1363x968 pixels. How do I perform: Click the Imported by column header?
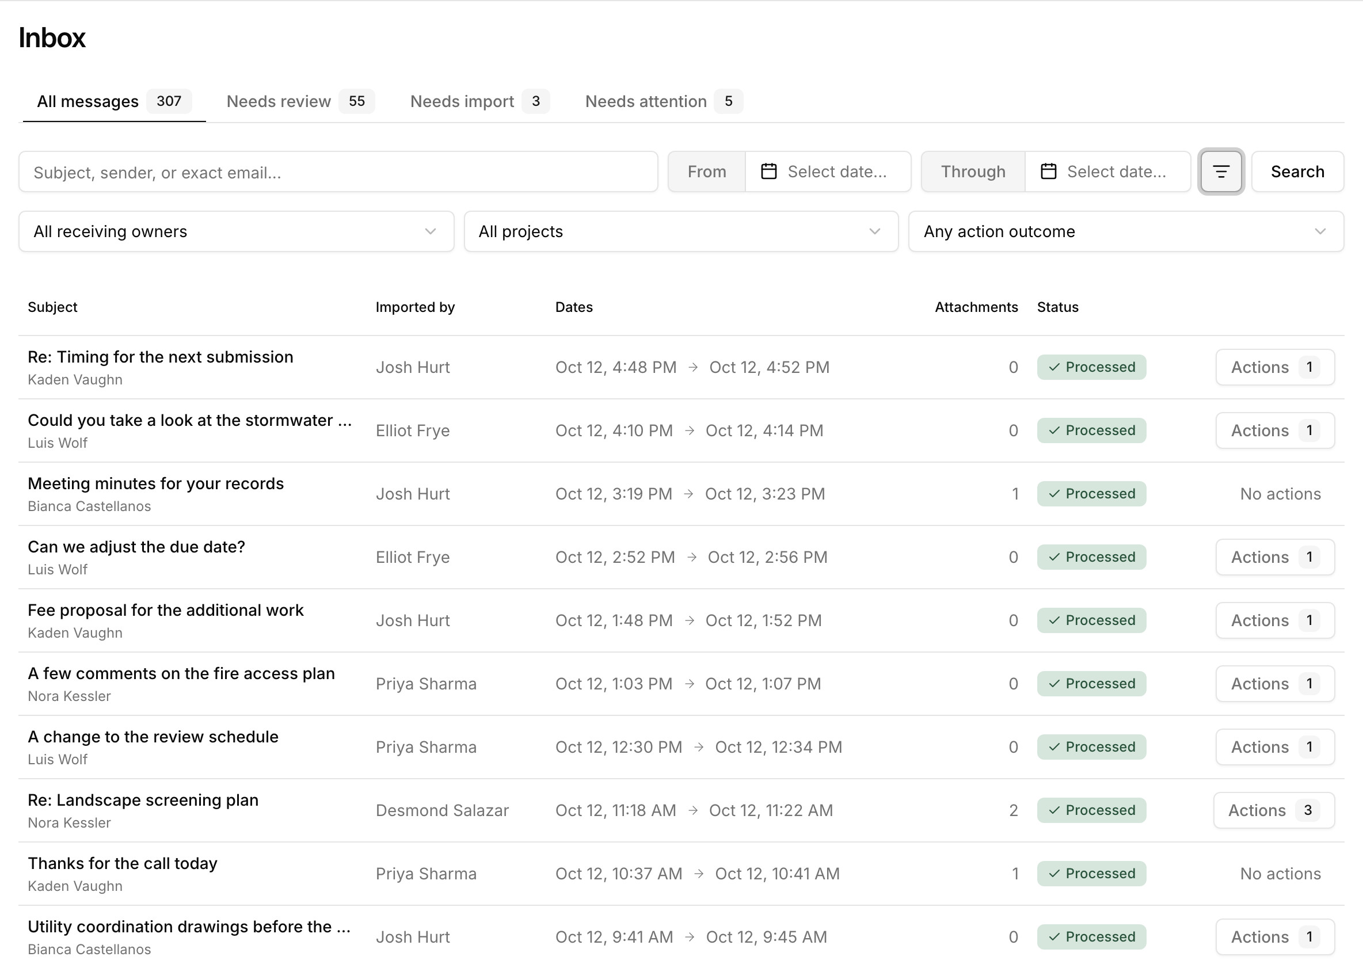(415, 307)
